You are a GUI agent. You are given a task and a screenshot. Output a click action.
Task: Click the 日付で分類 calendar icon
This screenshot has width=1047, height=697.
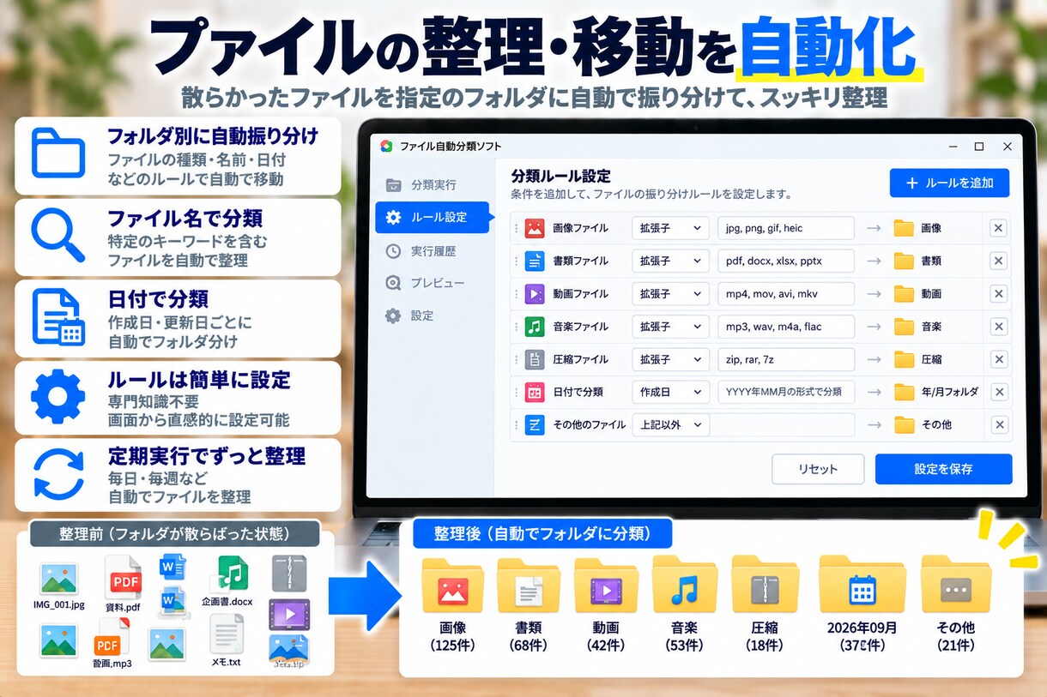[x=535, y=392]
